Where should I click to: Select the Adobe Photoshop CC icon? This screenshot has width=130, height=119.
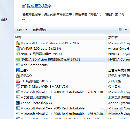pos(18,103)
